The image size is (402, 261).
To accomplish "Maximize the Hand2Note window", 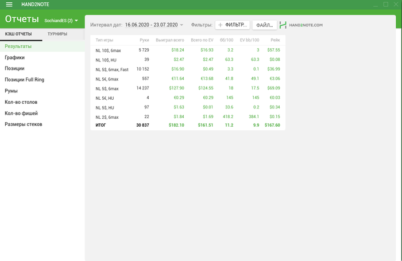I will 385,5.
